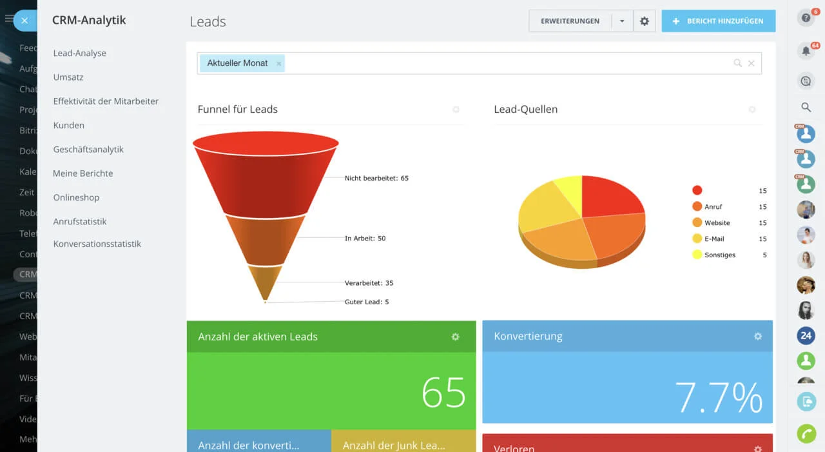The width and height of the screenshot is (825, 452).
Task: Expand the Erweiterungen dropdown arrow
Action: (622, 21)
